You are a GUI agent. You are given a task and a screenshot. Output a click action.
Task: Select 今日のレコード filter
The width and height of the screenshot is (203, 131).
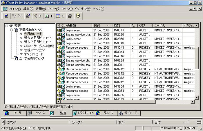coord(33,34)
